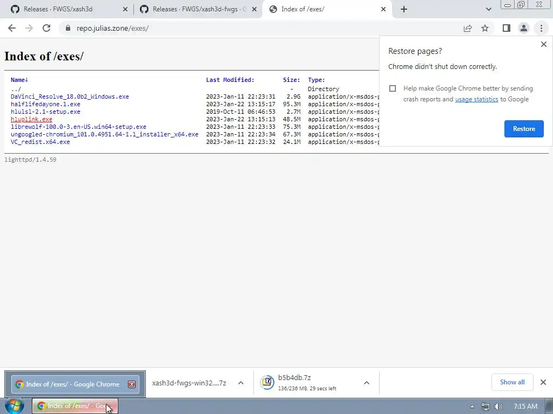Reload the current page
This screenshot has height=414, width=553.
tap(46, 28)
